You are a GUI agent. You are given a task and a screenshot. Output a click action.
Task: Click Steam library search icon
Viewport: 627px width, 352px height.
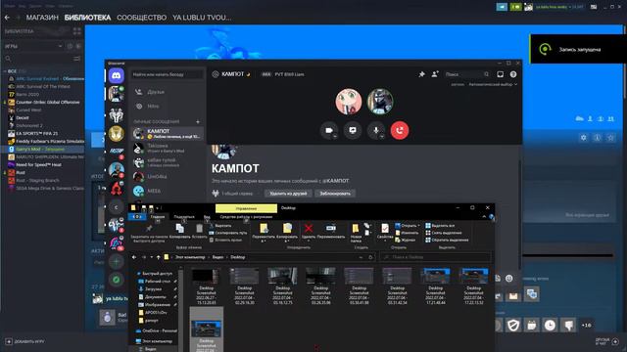[8, 59]
